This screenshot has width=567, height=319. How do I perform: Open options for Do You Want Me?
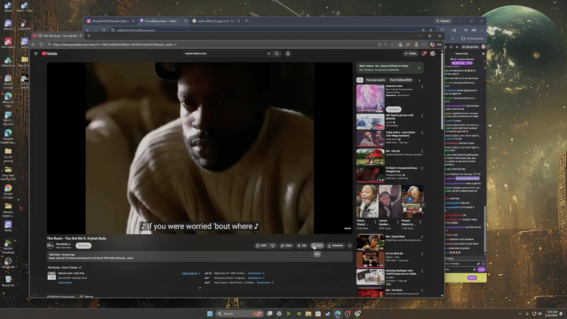tap(422, 254)
